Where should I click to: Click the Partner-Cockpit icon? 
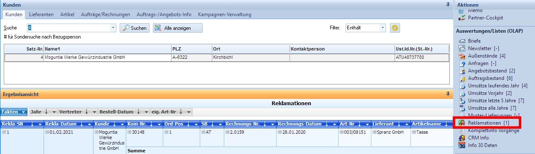point(461,18)
